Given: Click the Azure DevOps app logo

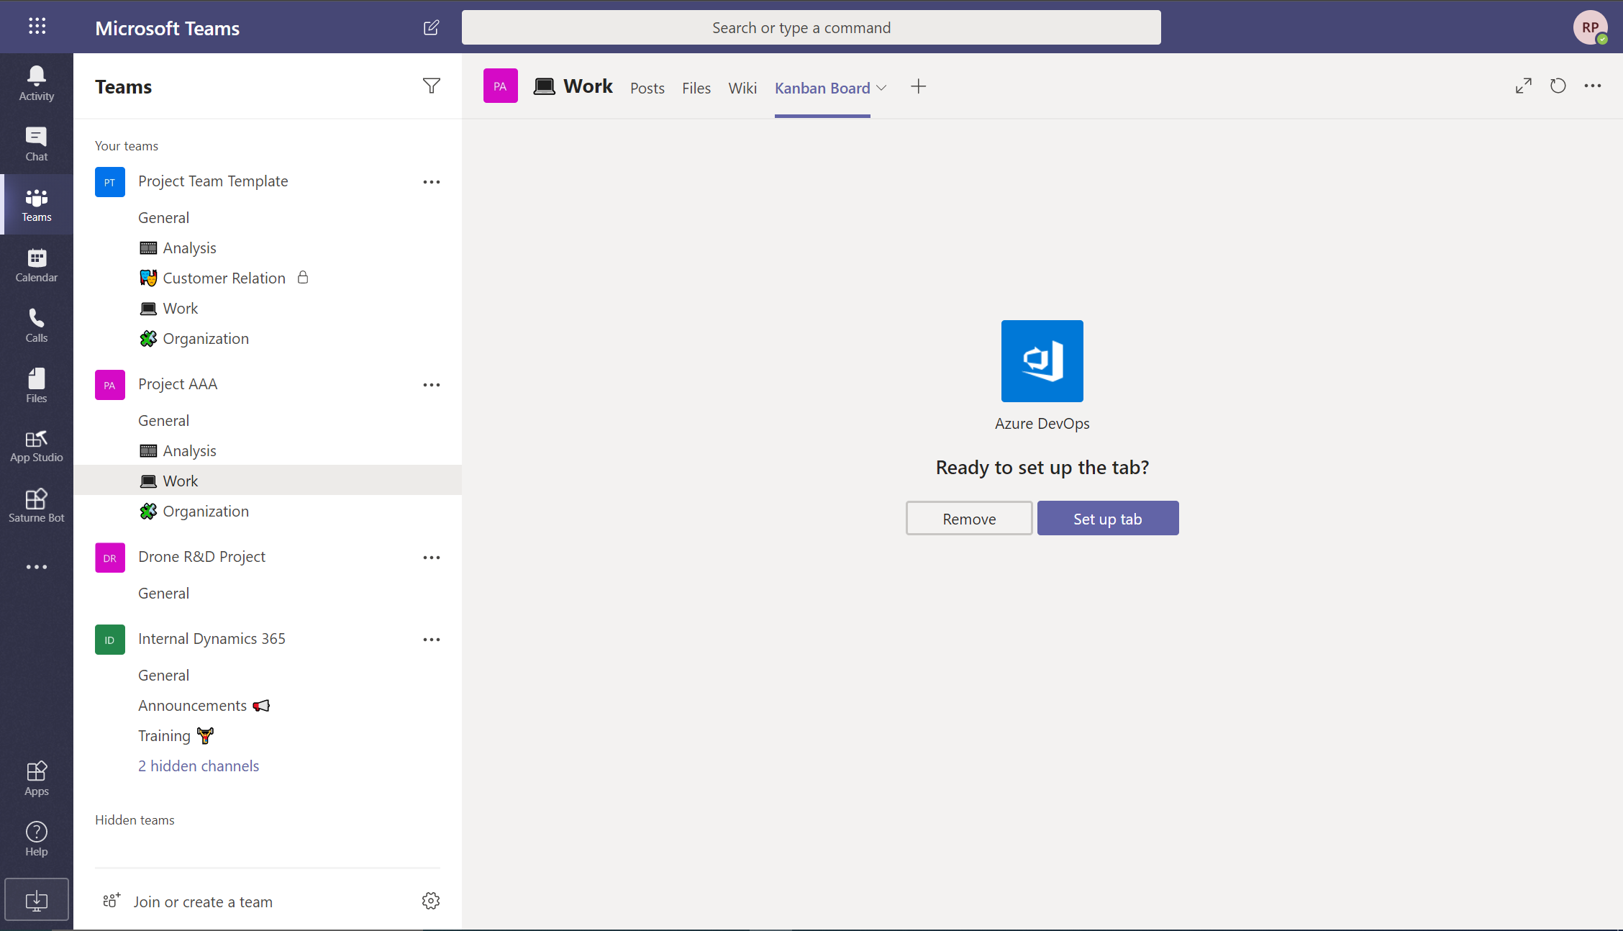Looking at the screenshot, I should (x=1042, y=361).
